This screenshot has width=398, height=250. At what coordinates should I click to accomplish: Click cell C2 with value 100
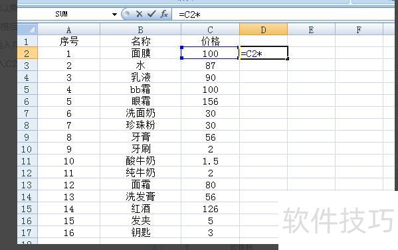tap(210, 53)
